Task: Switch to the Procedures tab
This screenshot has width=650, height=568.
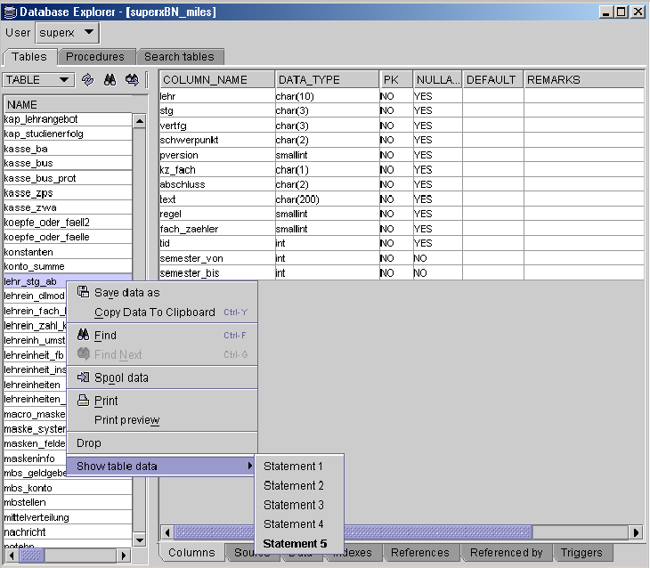Action: 95,57
